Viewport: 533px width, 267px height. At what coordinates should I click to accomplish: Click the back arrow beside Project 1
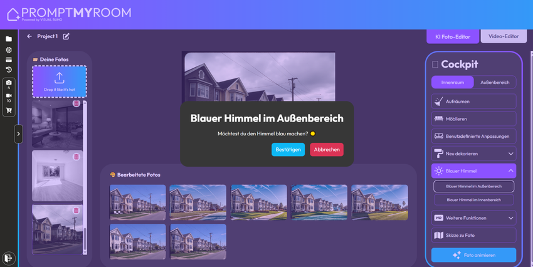tap(29, 36)
